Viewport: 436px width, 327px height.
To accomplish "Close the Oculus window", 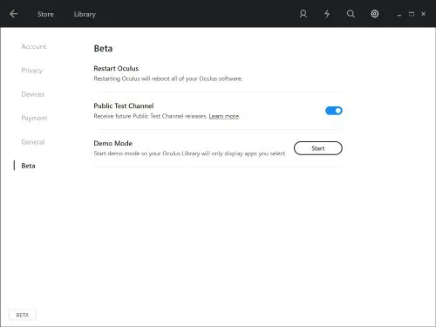I will point(423,14).
